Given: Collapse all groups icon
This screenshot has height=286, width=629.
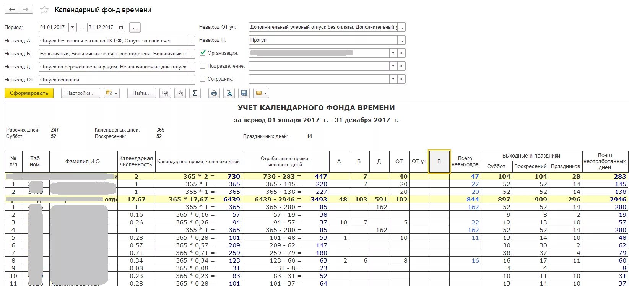Looking at the screenshot, I should [x=165, y=93].
